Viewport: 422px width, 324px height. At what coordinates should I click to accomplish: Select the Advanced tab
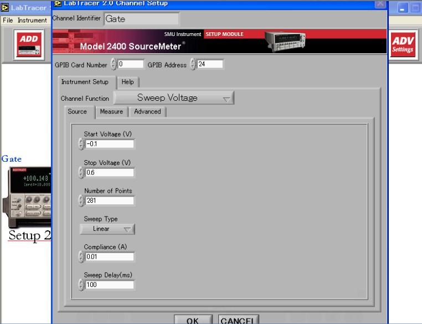[x=147, y=112]
